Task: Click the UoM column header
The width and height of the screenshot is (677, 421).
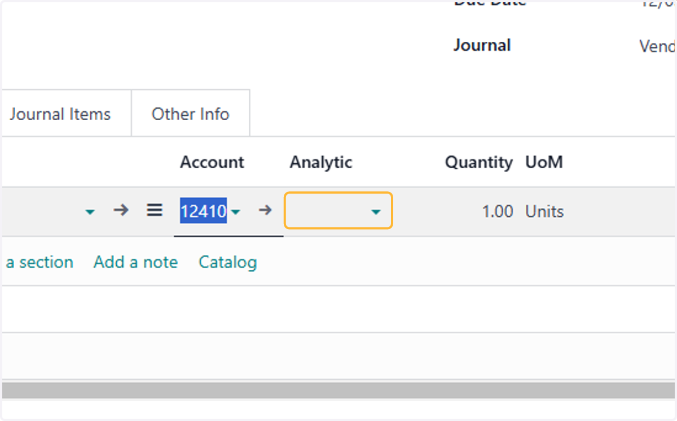Action: click(544, 163)
